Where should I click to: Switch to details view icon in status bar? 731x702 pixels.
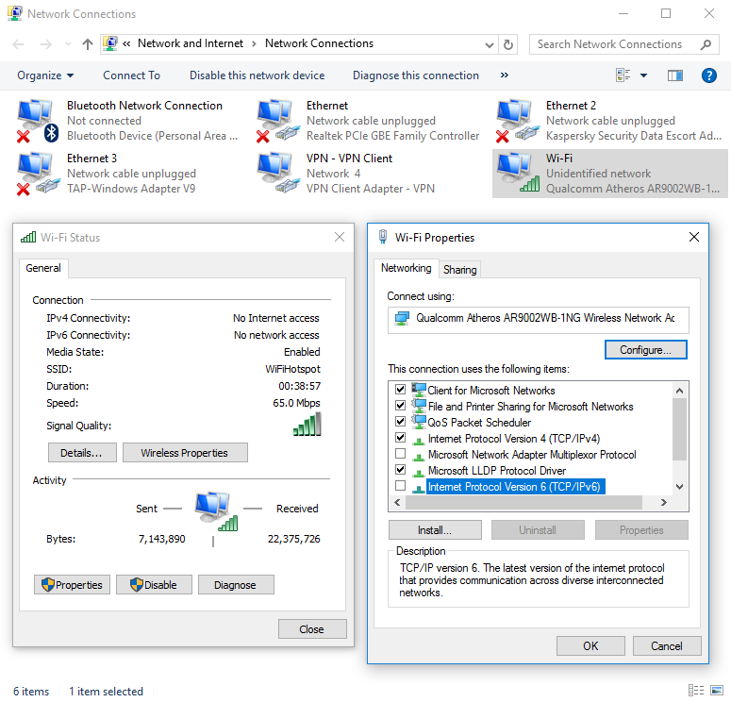pos(695,691)
